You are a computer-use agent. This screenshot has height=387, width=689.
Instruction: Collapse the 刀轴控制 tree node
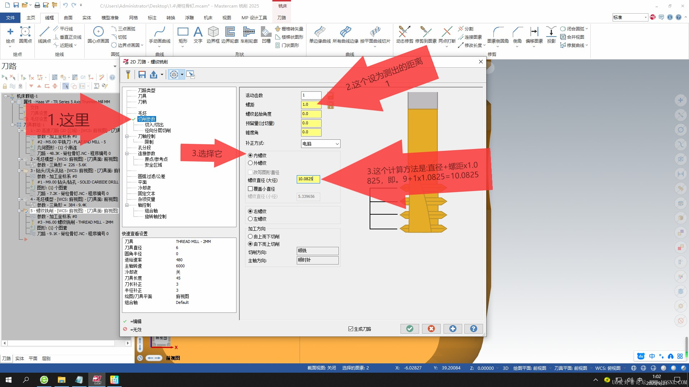click(x=127, y=136)
